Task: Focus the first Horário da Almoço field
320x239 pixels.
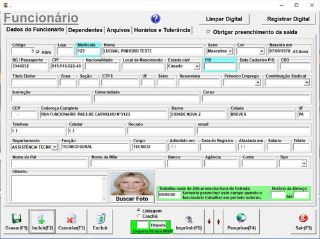Action: coord(278,195)
